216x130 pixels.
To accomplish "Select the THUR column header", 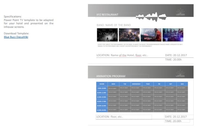I will tap(148, 84).
